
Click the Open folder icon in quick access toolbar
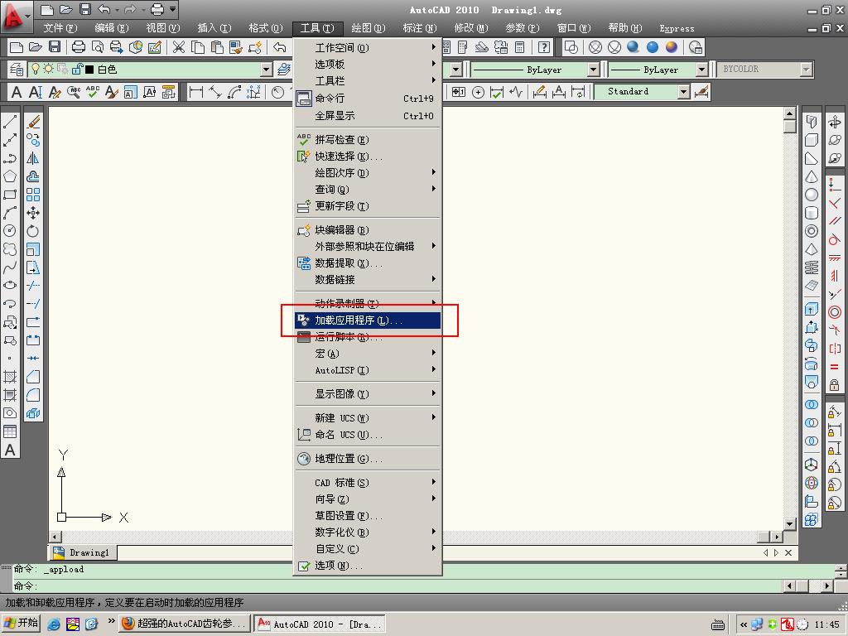[x=66, y=9]
